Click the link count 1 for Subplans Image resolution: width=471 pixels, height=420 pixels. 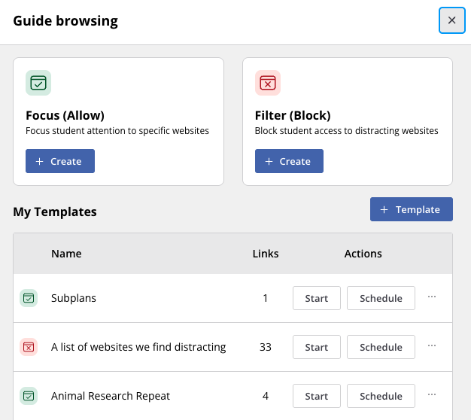[x=266, y=298]
